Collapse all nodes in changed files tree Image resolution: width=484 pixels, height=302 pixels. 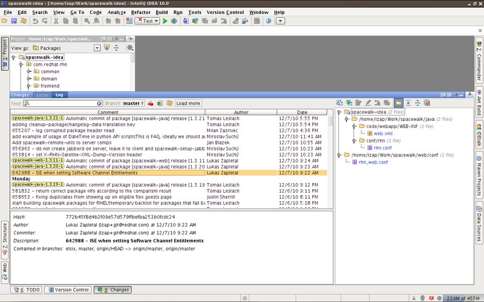pyautogui.click(x=417, y=103)
